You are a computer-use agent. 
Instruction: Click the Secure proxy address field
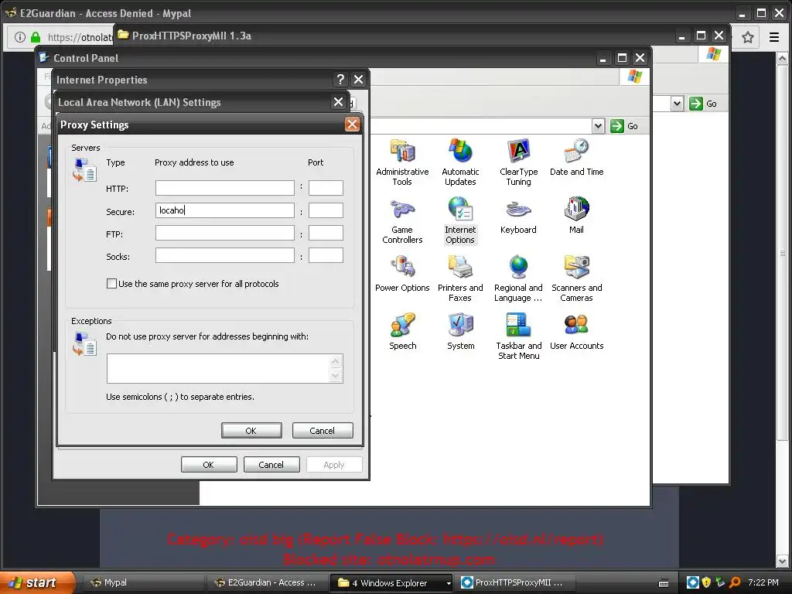pyautogui.click(x=225, y=210)
